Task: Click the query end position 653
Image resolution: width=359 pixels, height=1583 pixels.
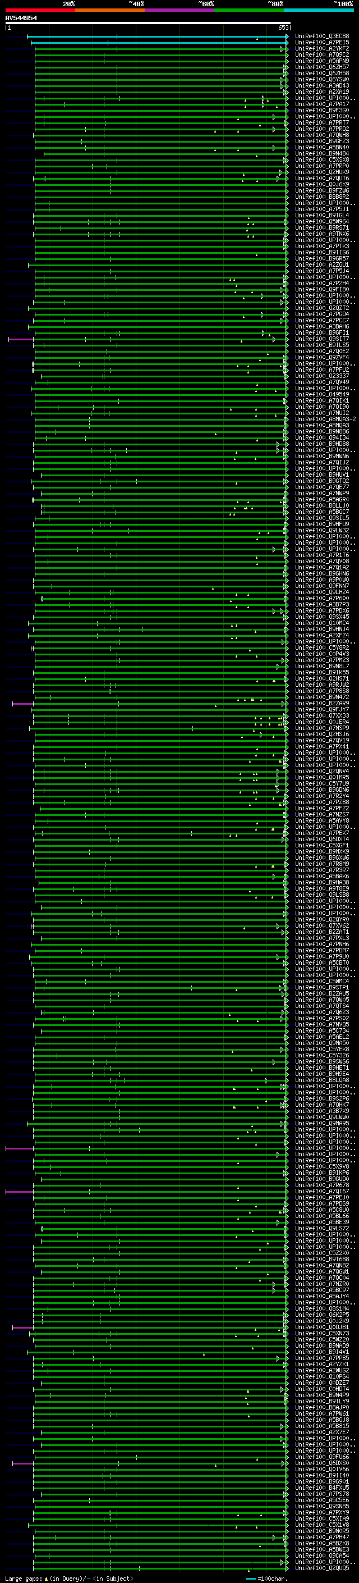Action: [x=283, y=28]
